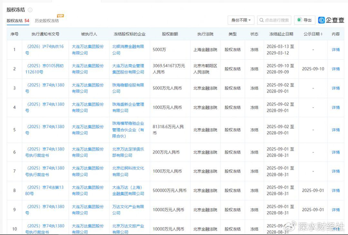Click the 企查查 logo
This screenshot has width=348, height=235.
pos(331,20)
